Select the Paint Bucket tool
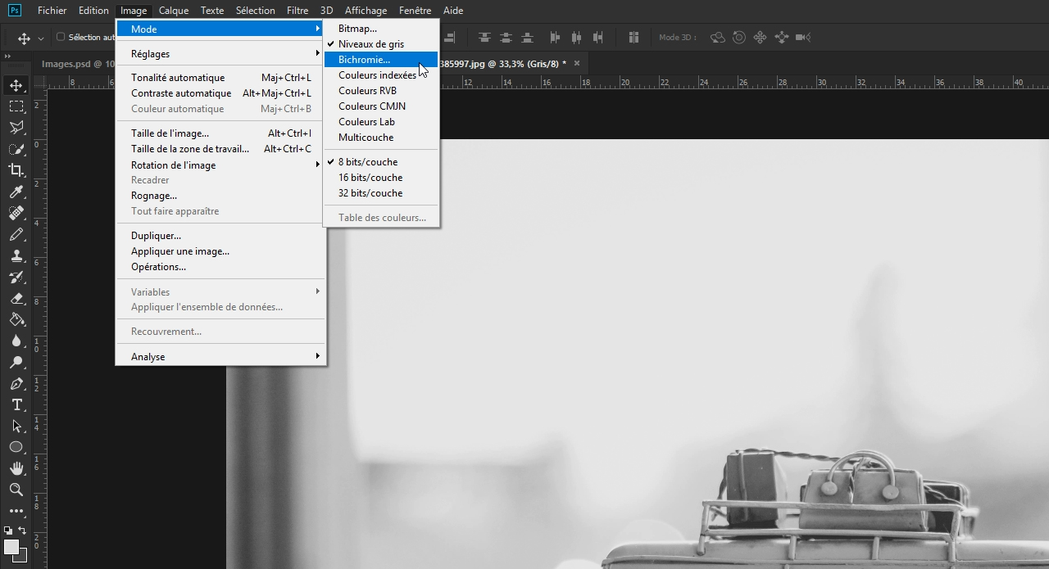 coord(16,319)
